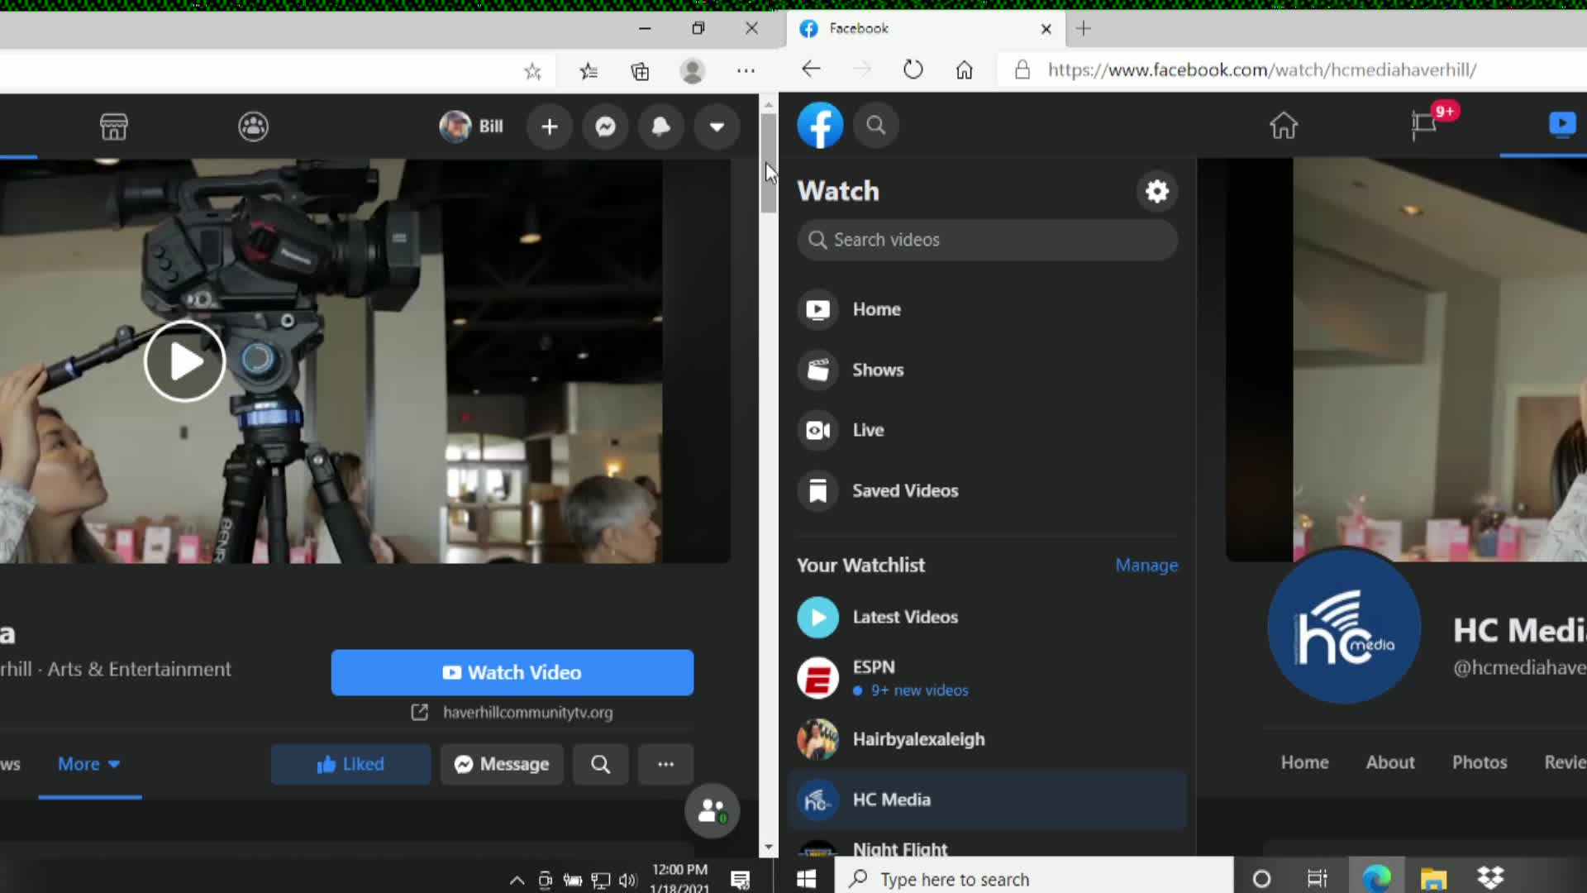
Task: Click the Type here to search box
Action: (x=1033, y=878)
